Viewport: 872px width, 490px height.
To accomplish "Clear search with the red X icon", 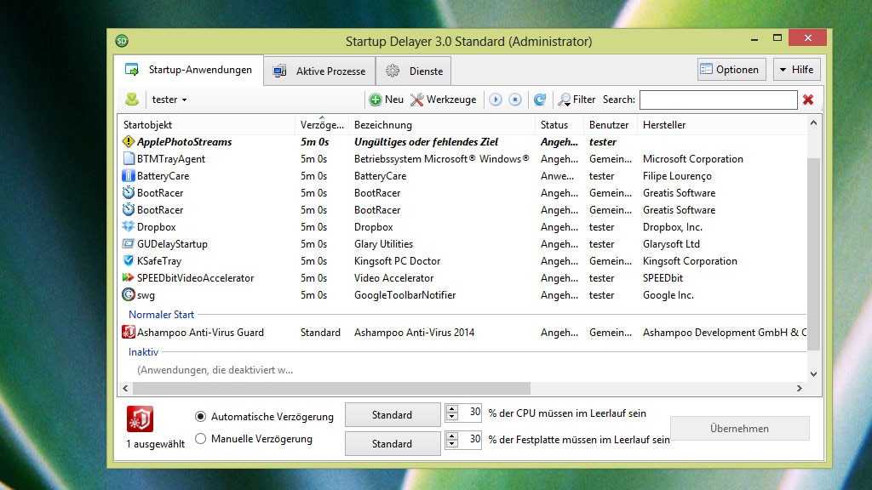I will (x=808, y=100).
